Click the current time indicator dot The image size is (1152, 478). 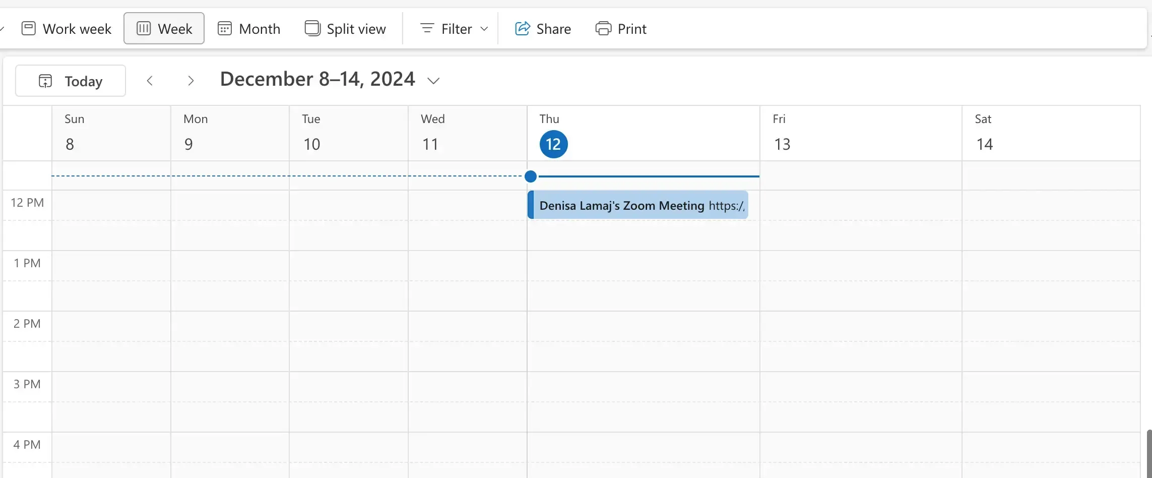coord(531,176)
